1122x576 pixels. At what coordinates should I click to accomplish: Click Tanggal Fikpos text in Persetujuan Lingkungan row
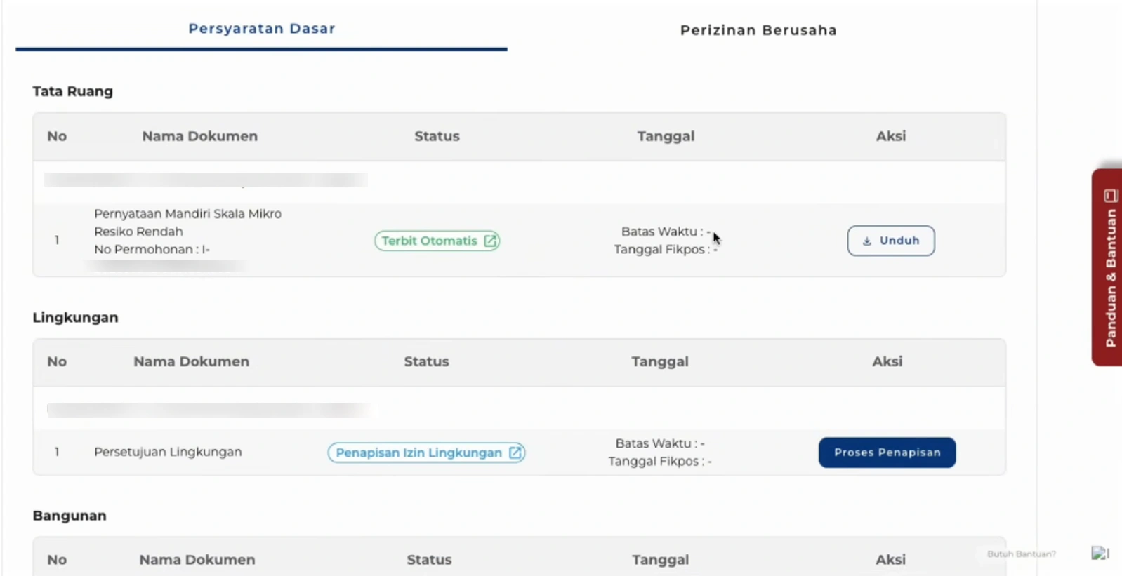pos(660,461)
